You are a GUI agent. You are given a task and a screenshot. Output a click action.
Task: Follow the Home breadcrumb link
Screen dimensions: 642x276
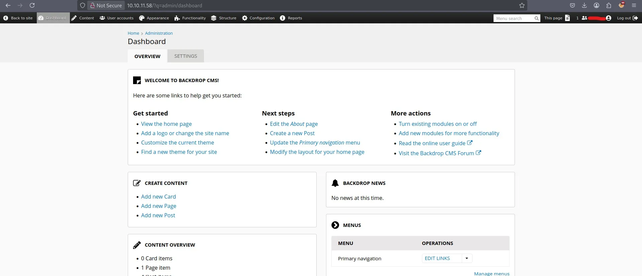pos(133,33)
